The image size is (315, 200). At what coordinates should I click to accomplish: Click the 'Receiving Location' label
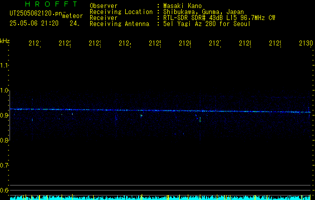[x=121, y=12]
